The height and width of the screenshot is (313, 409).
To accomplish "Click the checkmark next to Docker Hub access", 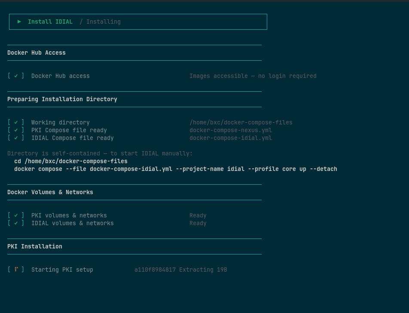I will [16, 76].
